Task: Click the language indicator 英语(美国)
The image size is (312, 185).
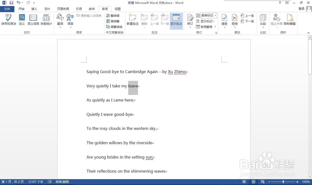Action: click(62, 182)
